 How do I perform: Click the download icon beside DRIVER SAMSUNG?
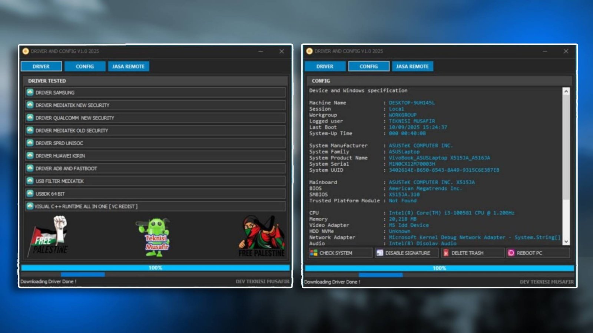[30, 92]
